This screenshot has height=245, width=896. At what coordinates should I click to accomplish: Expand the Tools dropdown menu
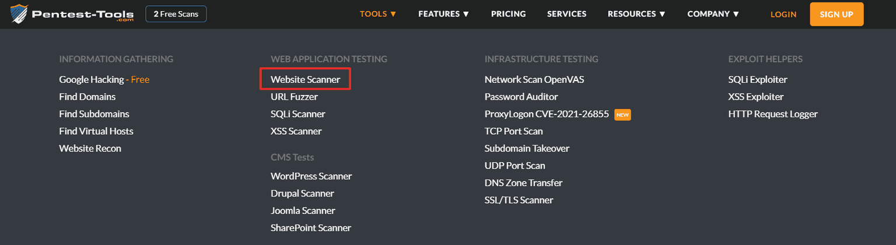pyautogui.click(x=378, y=14)
